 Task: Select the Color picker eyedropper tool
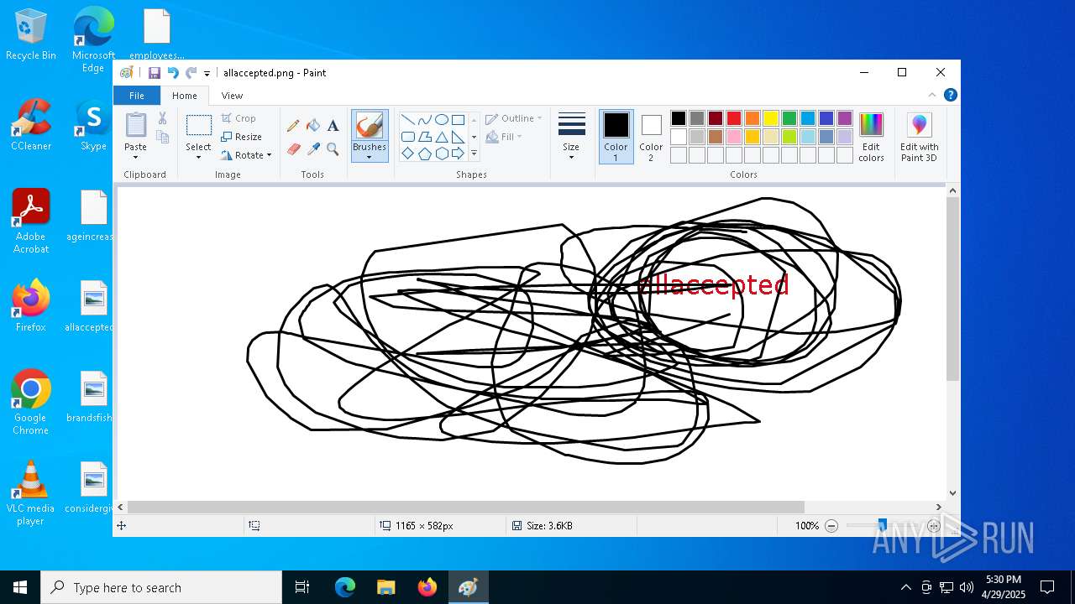coord(313,149)
